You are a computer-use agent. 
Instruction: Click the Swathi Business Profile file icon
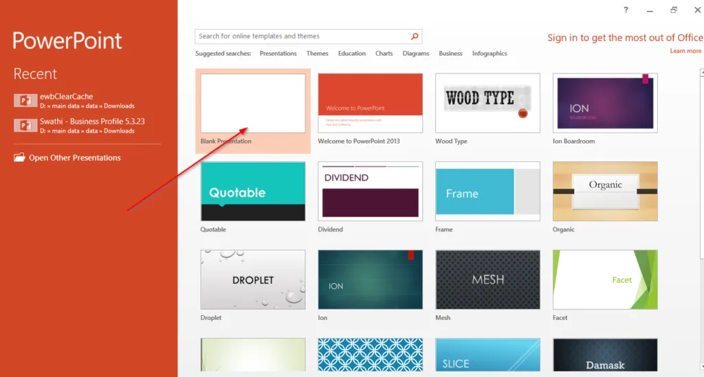pos(25,125)
